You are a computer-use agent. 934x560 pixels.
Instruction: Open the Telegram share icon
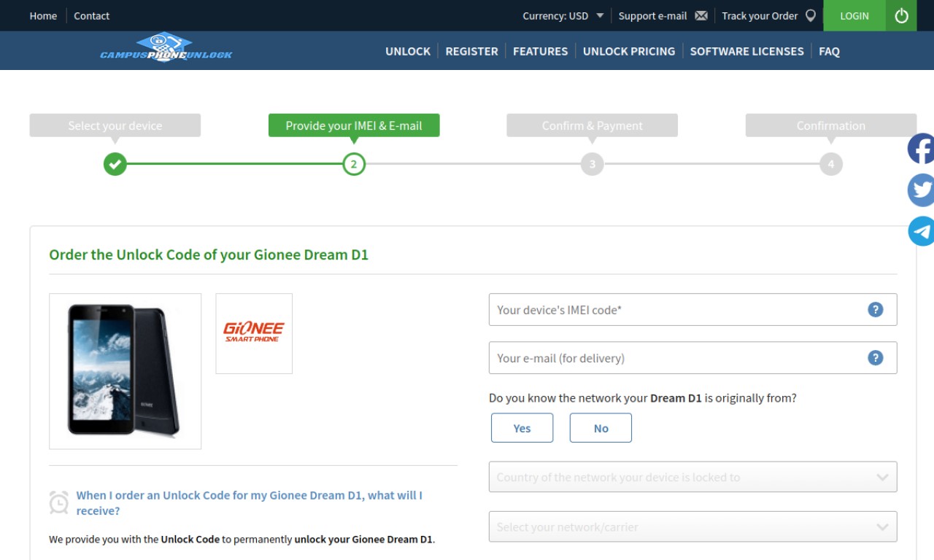(921, 231)
